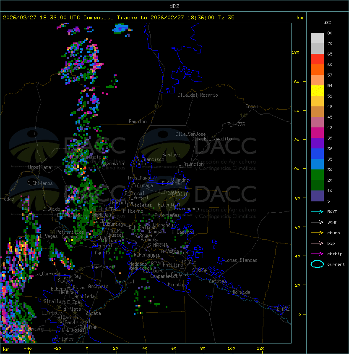Viewport: 349px width, 354px height.
Task: Click the 'C_Chilenos' map label
Action: tap(40, 183)
